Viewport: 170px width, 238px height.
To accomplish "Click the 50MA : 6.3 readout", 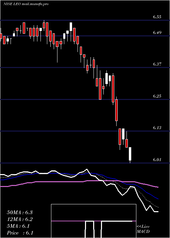I will tap(20, 213).
